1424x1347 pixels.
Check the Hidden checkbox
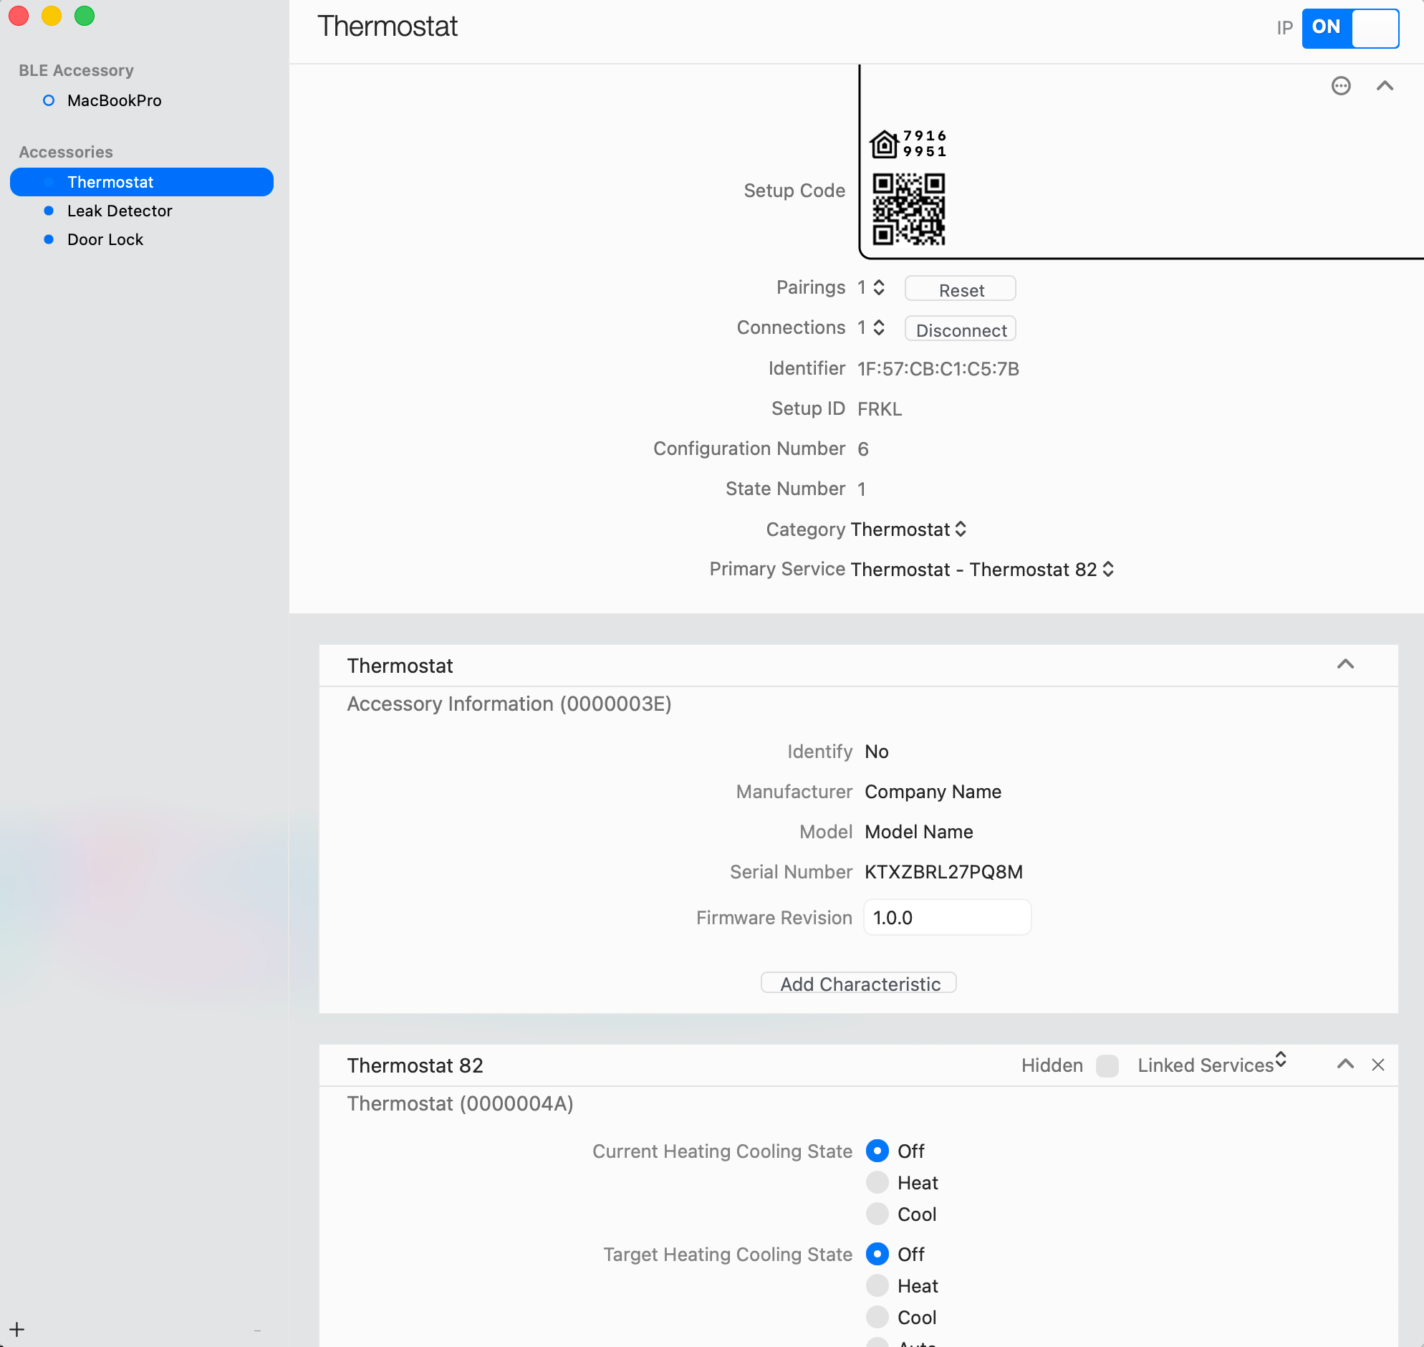(x=1107, y=1065)
